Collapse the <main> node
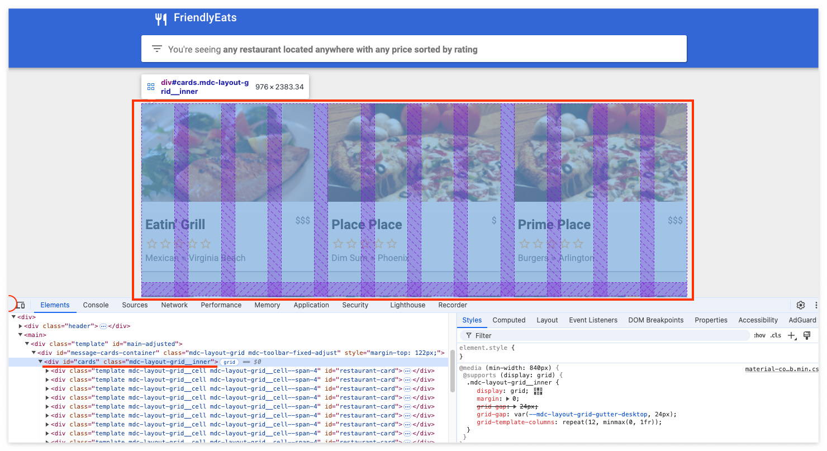This screenshot has height=451, width=827. click(21, 335)
